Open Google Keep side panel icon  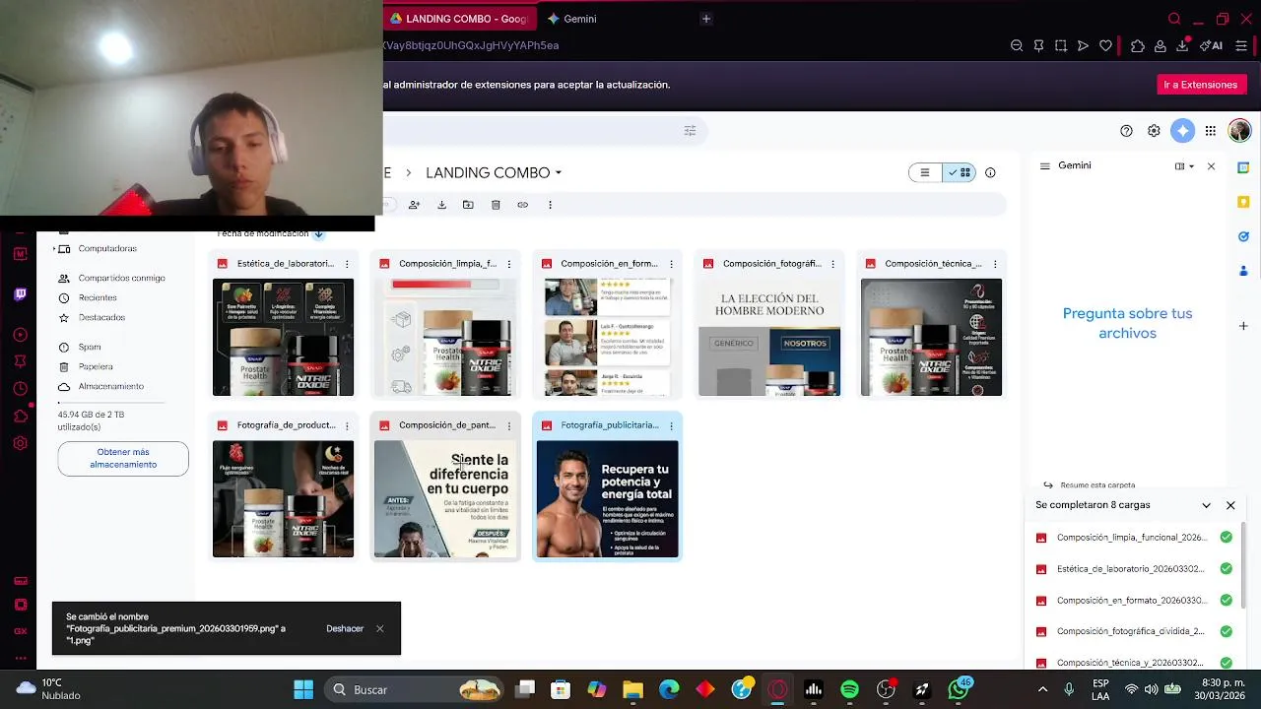click(x=1243, y=202)
